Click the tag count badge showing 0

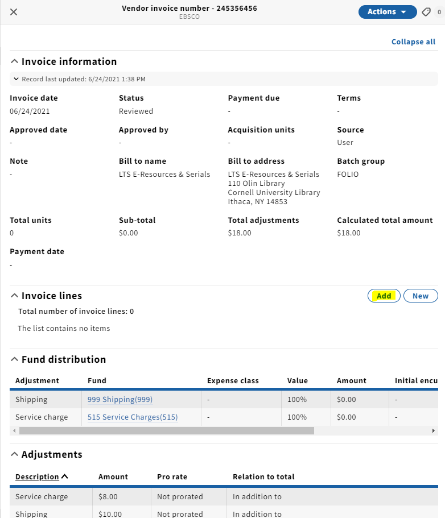[439, 12]
